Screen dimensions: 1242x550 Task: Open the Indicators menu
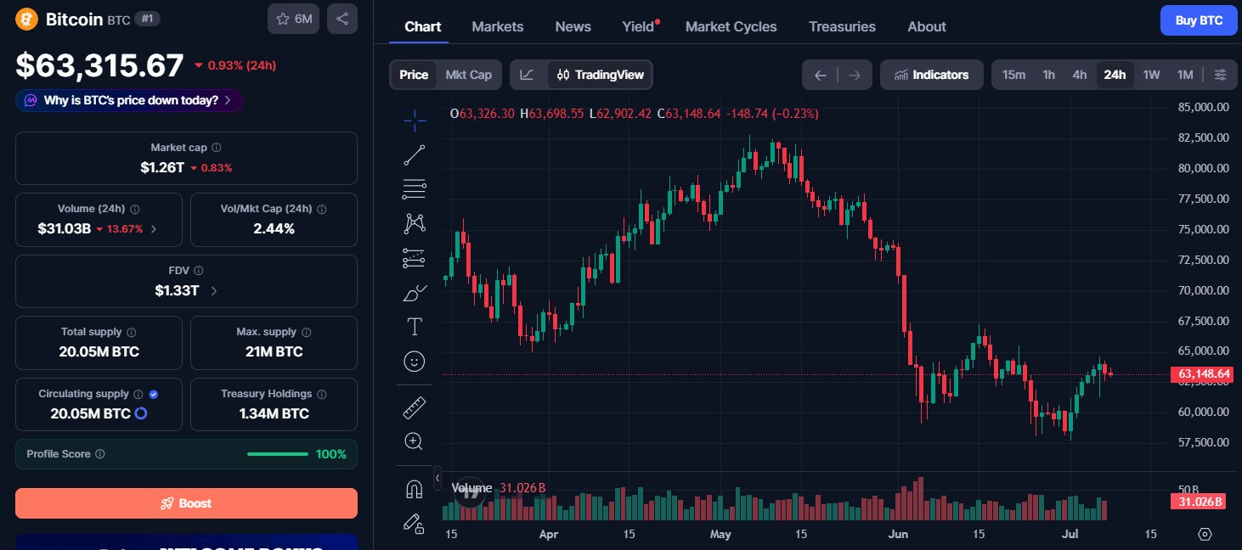click(932, 75)
